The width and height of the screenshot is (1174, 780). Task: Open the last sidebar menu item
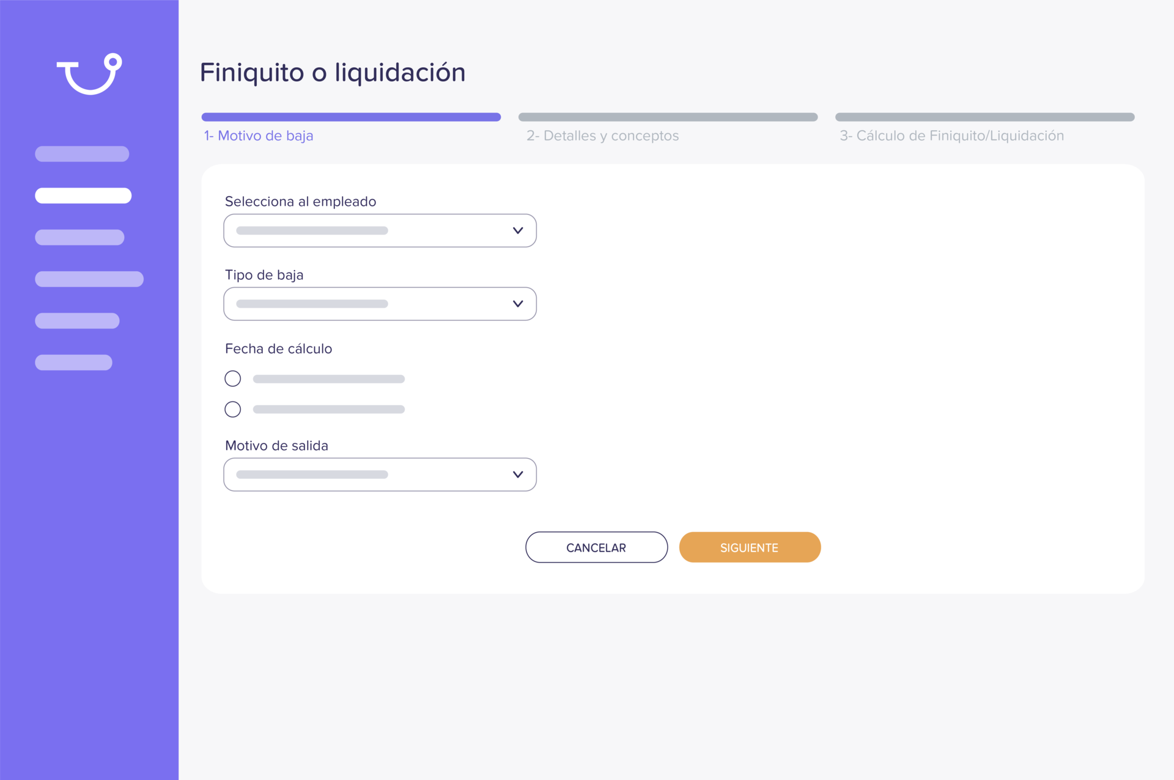73,362
